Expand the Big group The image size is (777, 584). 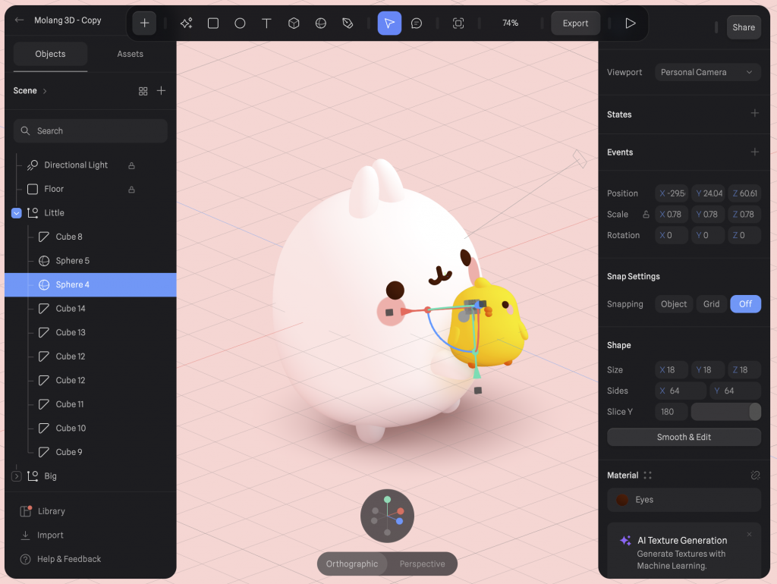(x=17, y=476)
